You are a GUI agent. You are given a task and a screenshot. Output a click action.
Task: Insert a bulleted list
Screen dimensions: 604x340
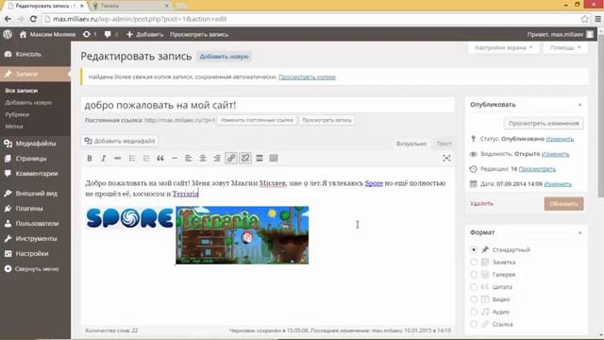(132, 158)
